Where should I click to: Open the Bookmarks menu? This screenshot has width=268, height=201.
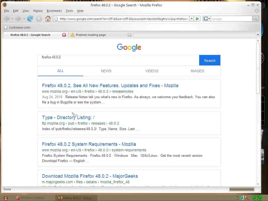pos(54,11)
